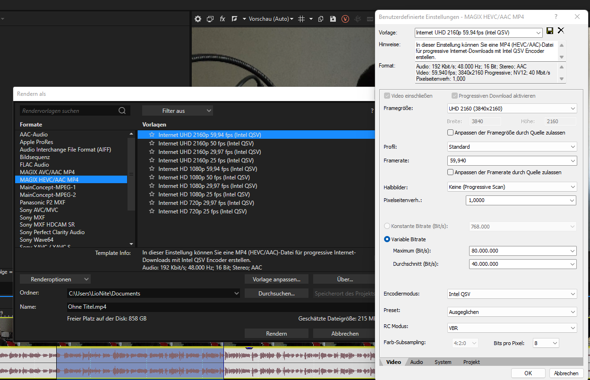This screenshot has width=590, height=380.
Task: Click the Rendervorlagen suchen search field
Action: (69, 111)
